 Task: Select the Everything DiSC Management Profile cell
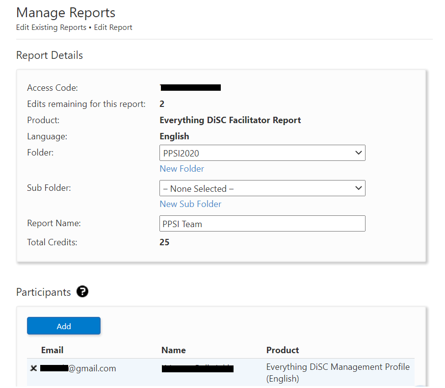(x=338, y=373)
